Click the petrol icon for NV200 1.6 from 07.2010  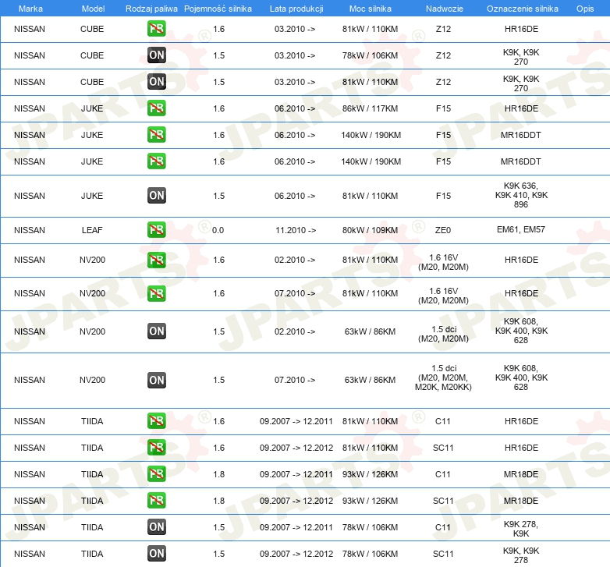coord(156,293)
